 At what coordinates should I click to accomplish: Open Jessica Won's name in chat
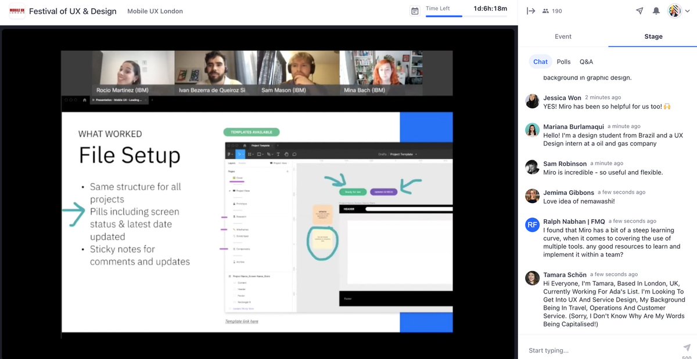562,97
